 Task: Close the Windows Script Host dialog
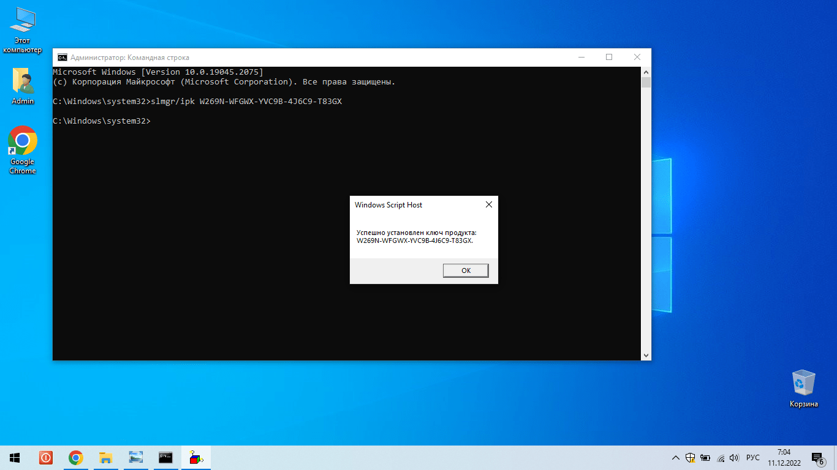point(488,205)
